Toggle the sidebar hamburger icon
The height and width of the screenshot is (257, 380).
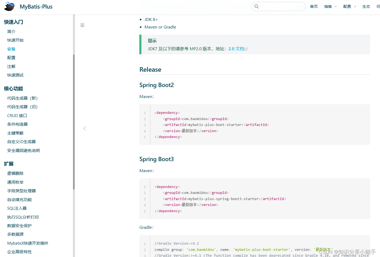coord(82,25)
